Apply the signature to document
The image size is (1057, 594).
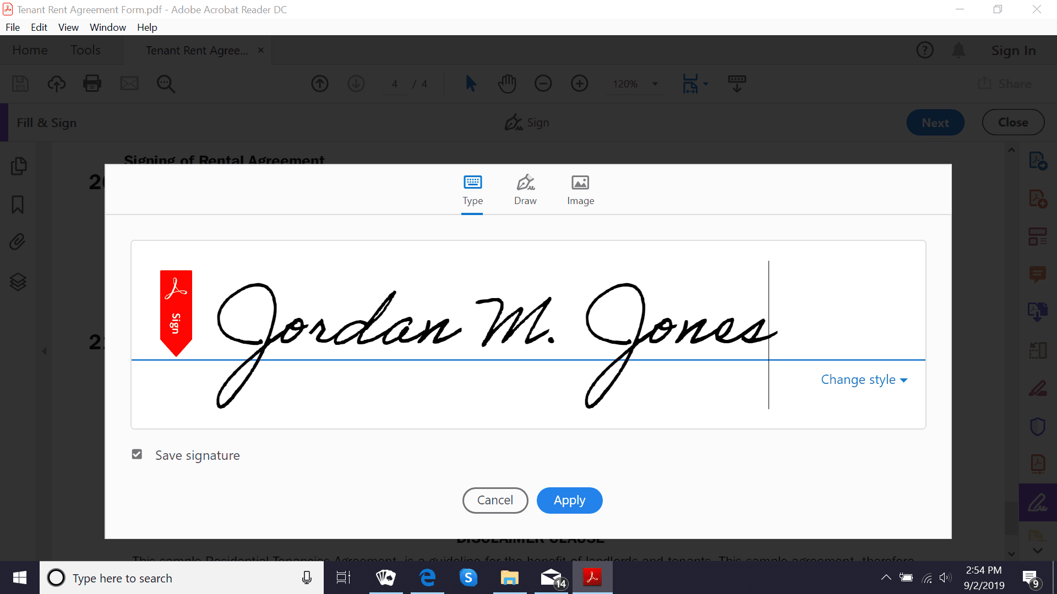569,500
